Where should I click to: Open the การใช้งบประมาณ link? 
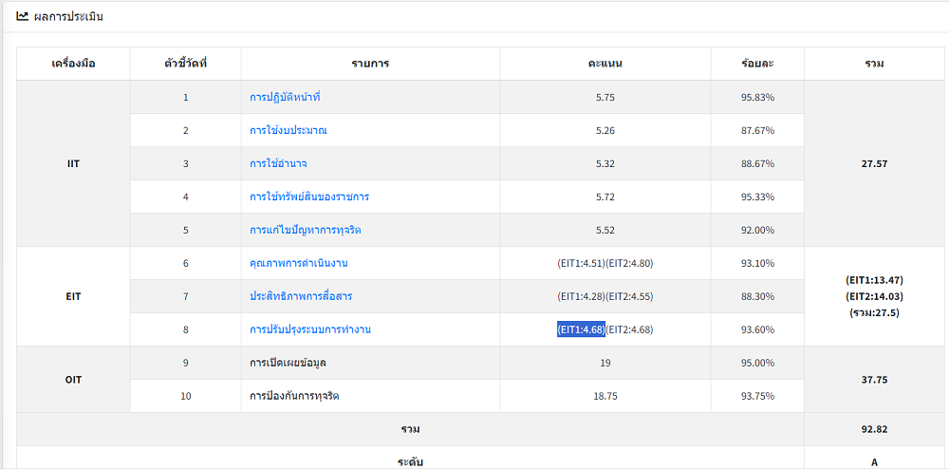coord(288,130)
